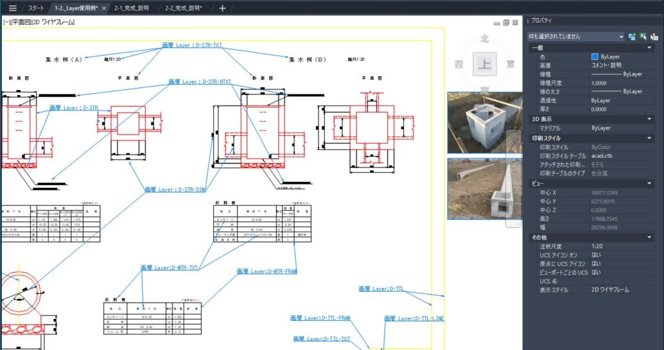This screenshot has height=350, width=664.
Task: Click the ViewCube east direction 東
Action: [511, 63]
